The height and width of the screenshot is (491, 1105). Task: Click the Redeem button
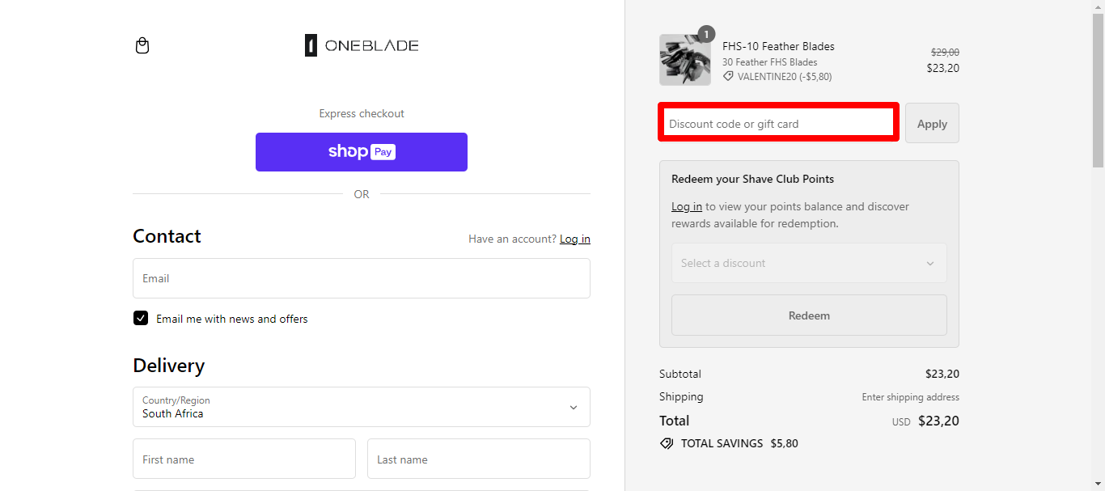click(808, 315)
